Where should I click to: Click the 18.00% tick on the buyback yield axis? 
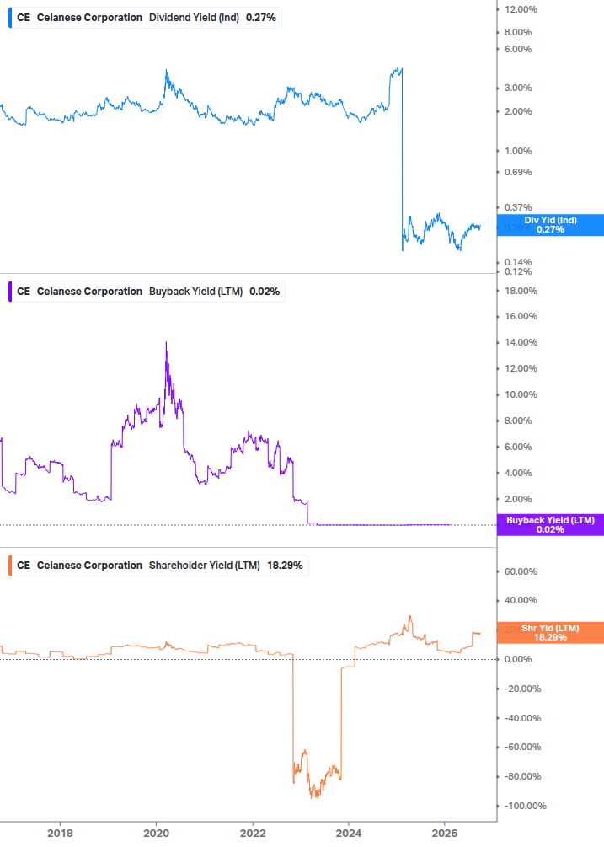(x=521, y=291)
